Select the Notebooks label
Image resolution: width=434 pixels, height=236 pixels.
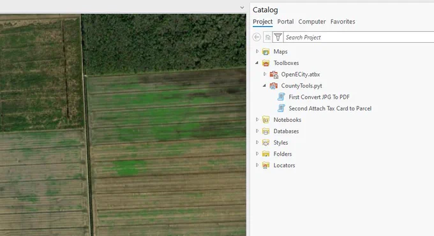point(287,120)
